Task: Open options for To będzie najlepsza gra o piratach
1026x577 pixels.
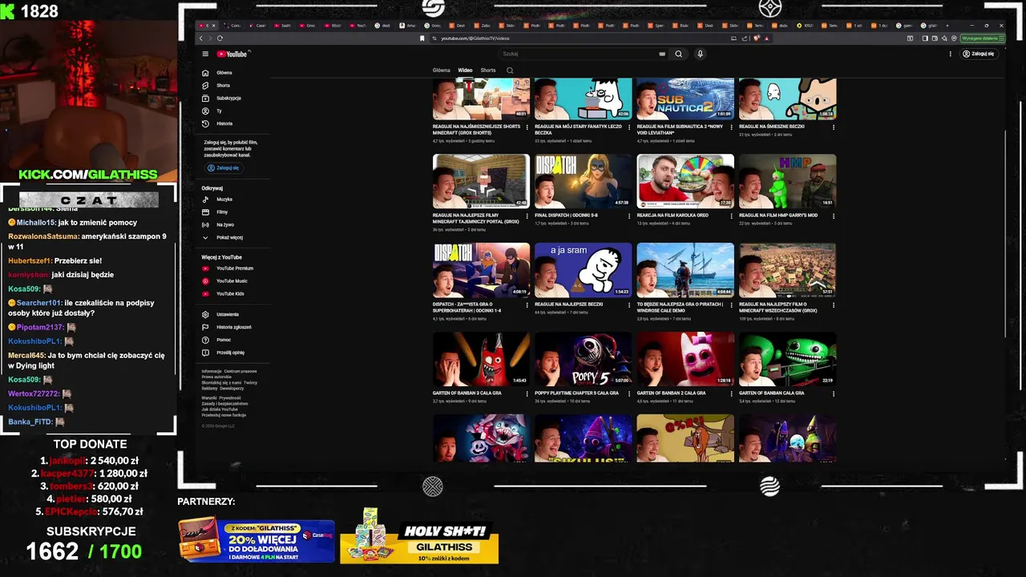Action: pos(731,305)
